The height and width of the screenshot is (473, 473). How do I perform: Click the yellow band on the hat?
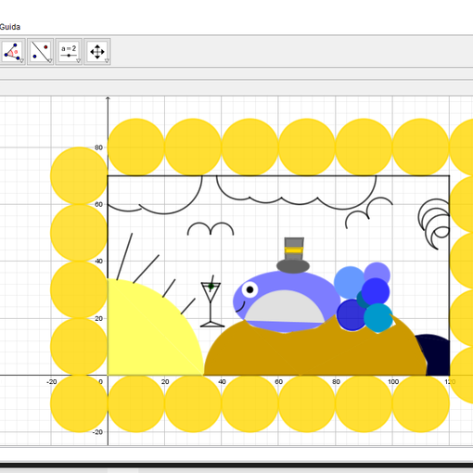[294, 250]
